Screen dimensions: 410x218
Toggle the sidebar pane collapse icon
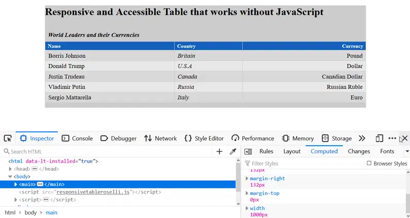248,151
